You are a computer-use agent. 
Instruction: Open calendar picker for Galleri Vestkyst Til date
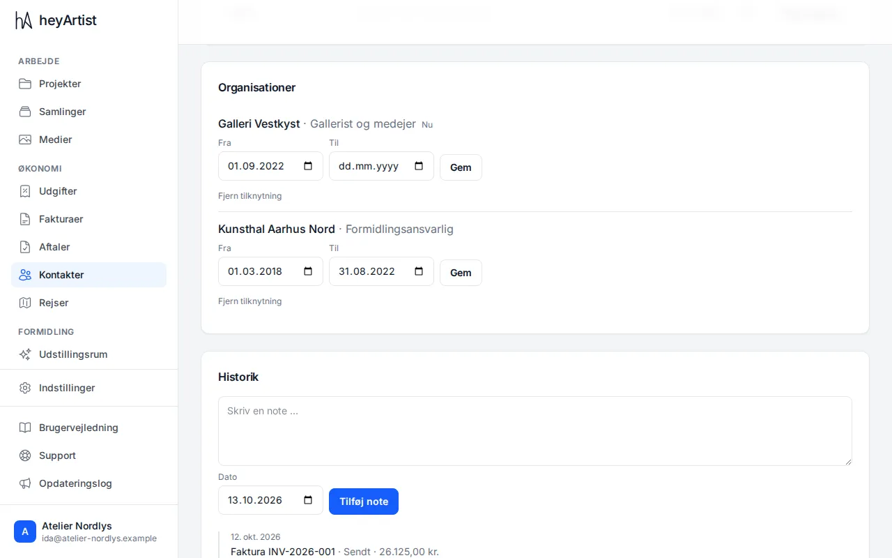419,166
